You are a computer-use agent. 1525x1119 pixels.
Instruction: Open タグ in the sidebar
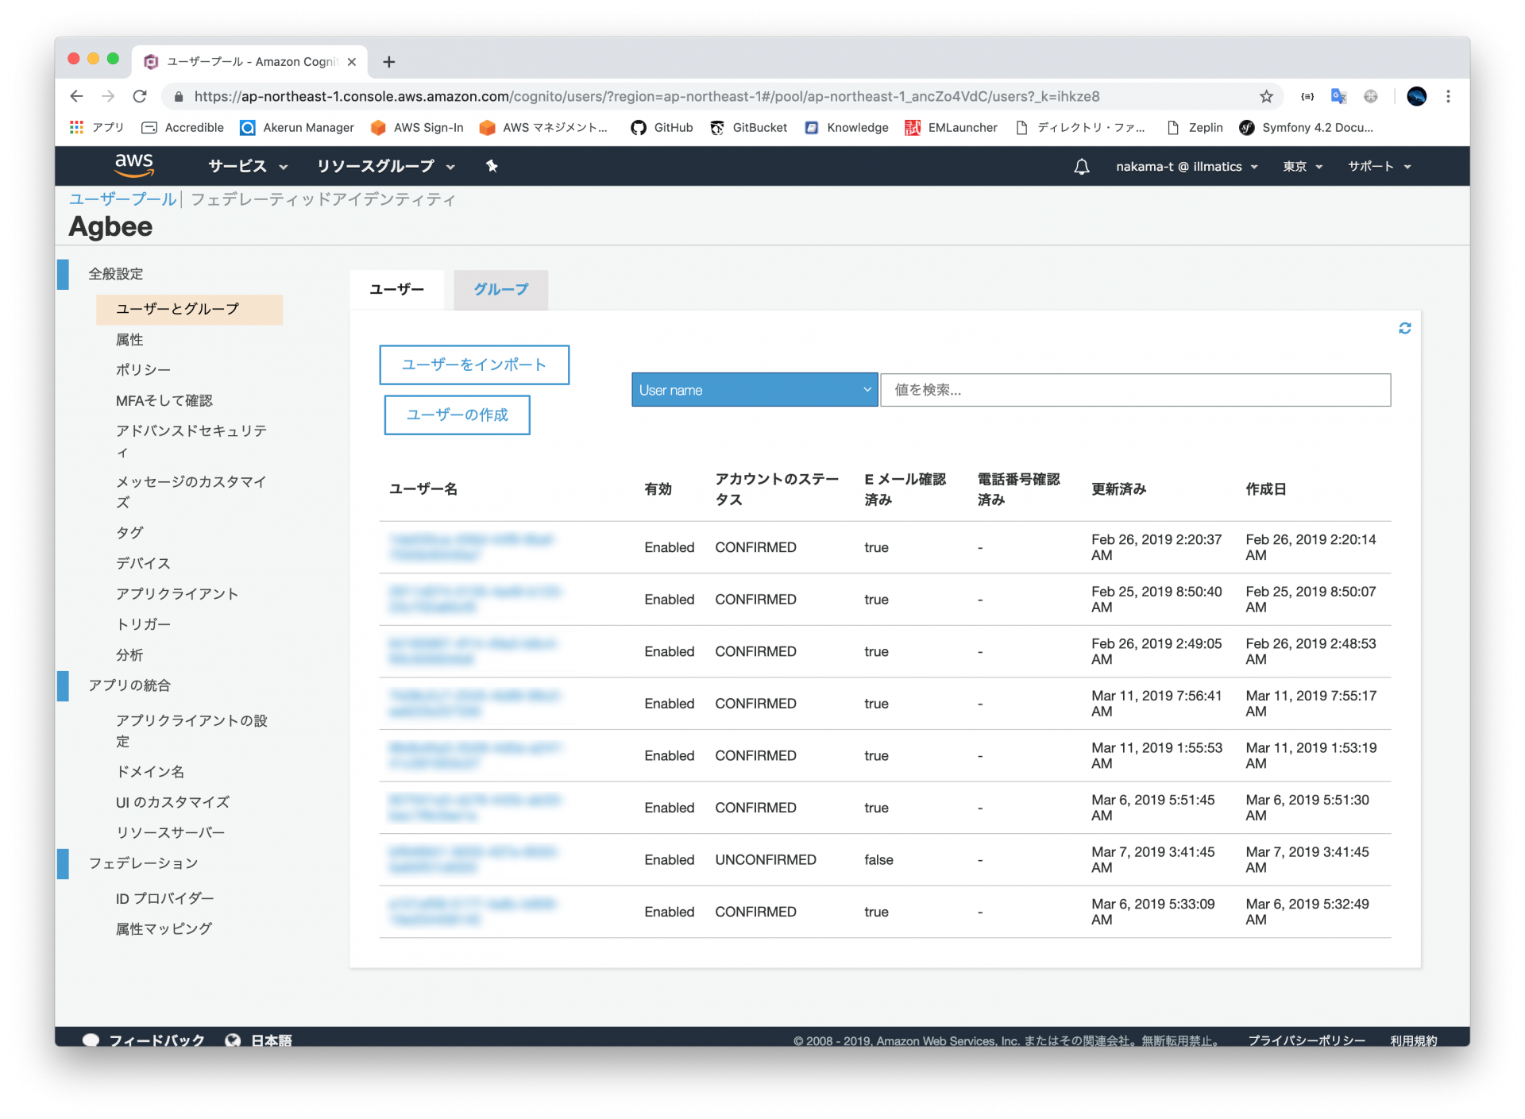pyautogui.click(x=129, y=533)
